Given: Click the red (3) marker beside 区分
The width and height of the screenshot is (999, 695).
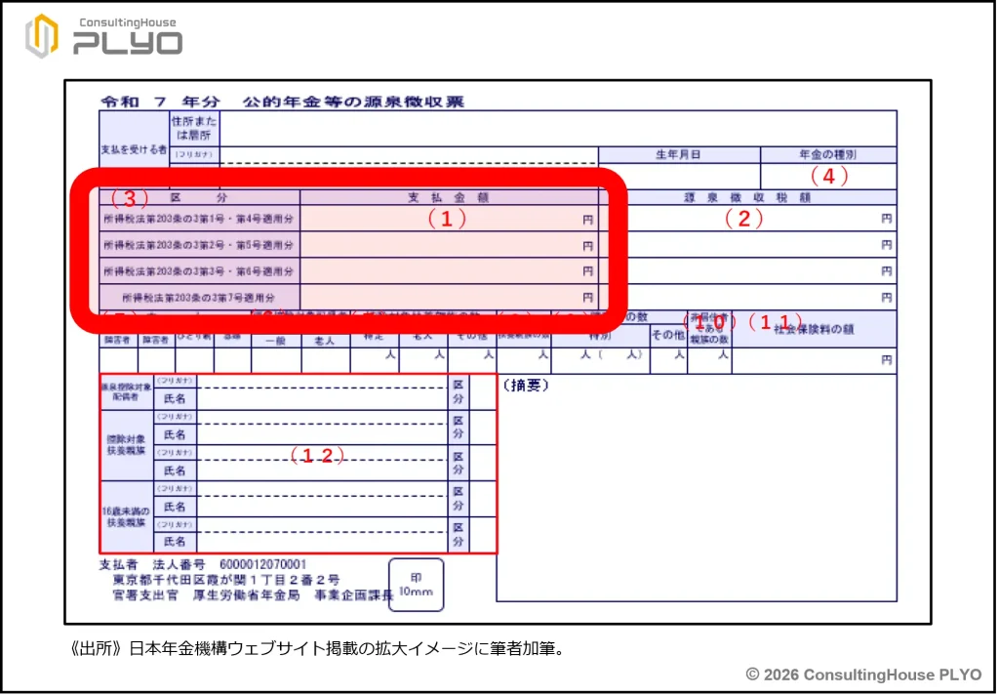Looking at the screenshot, I should [x=129, y=198].
